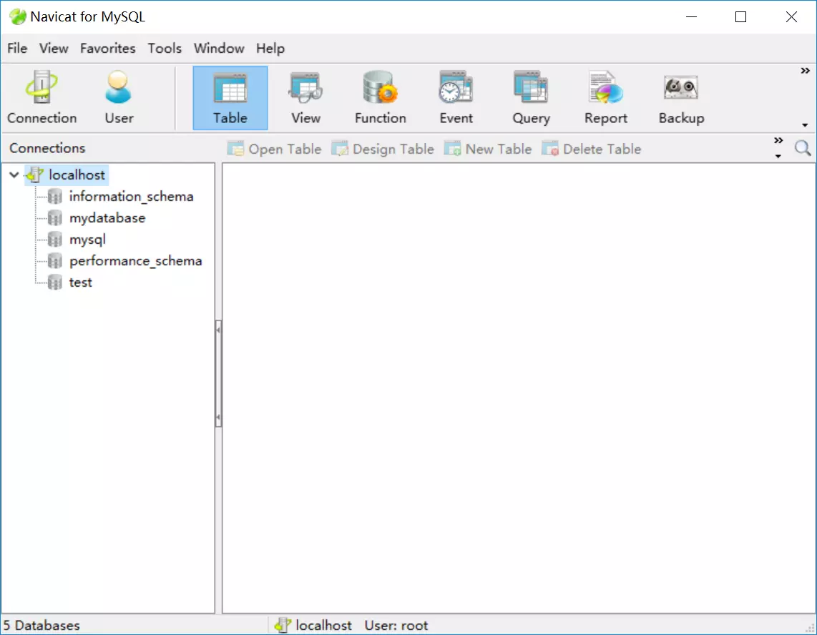Select the localhost connection name
Image resolution: width=817 pixels, height=635 pixels.
point(77,175)
